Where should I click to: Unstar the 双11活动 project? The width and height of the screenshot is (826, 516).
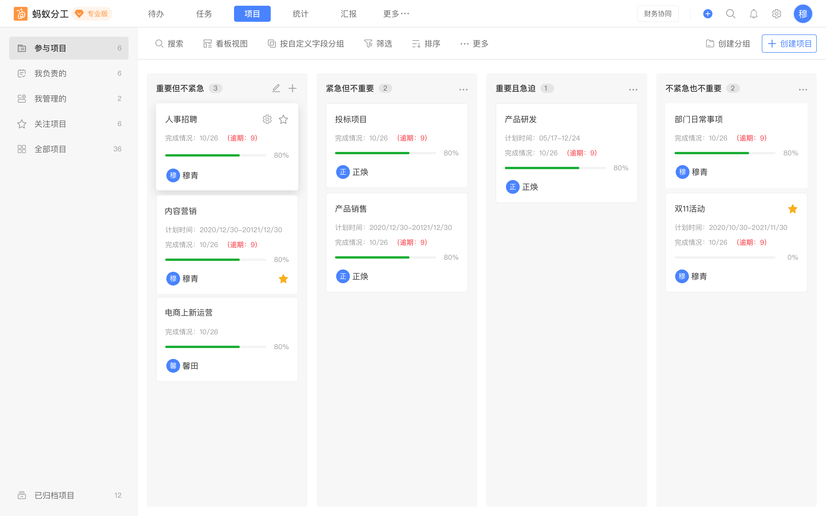792,209
